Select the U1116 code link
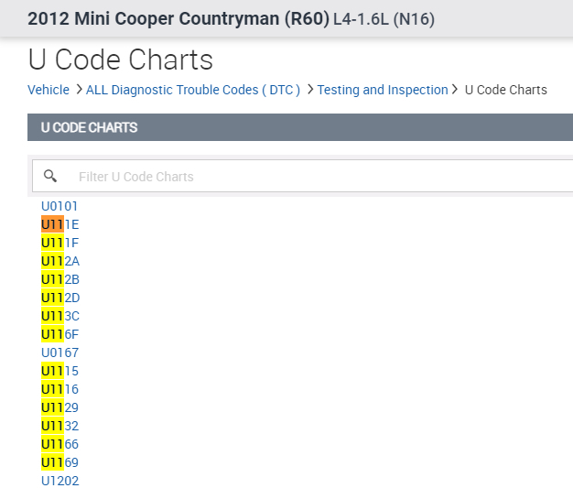The height and width of the screenshot is (488, 573). click(x=59, y=389)
